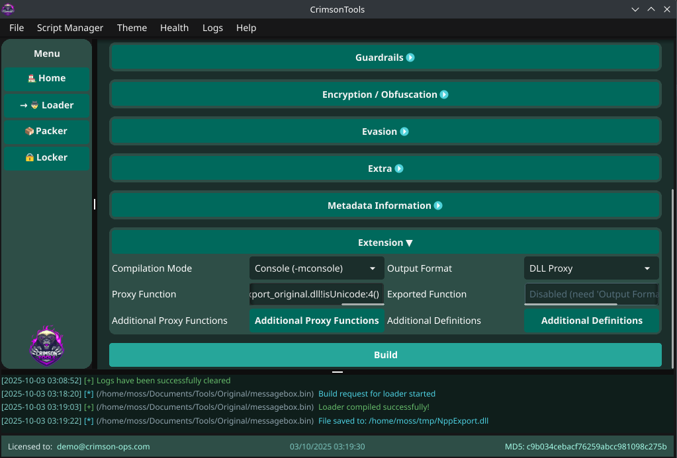
Task: Open Locker via the yellow padlock icon
Action: click(x=31, y=157)
